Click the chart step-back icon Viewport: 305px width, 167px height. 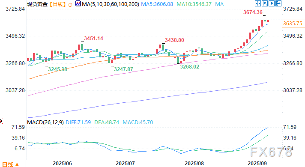click(265, 3)
